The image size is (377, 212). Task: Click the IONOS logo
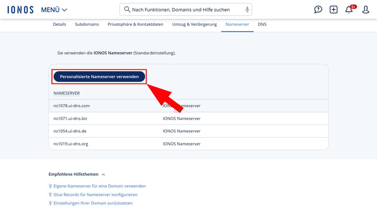point(20,9)
